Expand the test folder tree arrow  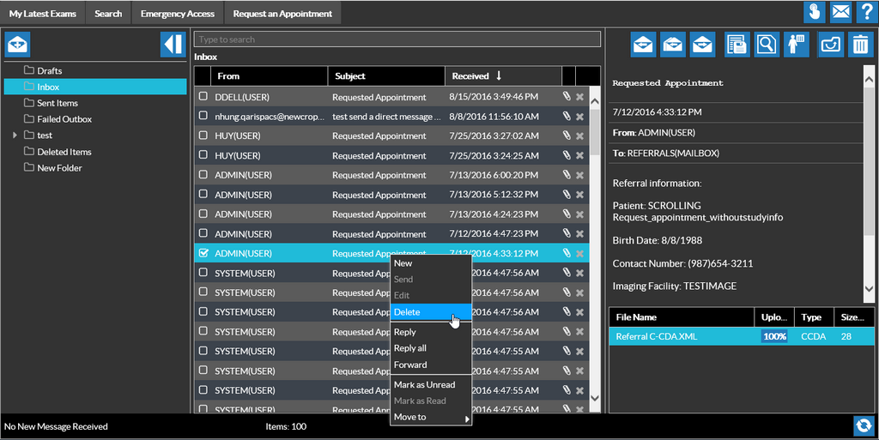point(15,136)
